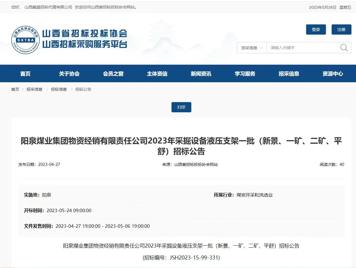Click the 注册 button
This screenshot has width=356, height=268.
click(x=341, y=29)
